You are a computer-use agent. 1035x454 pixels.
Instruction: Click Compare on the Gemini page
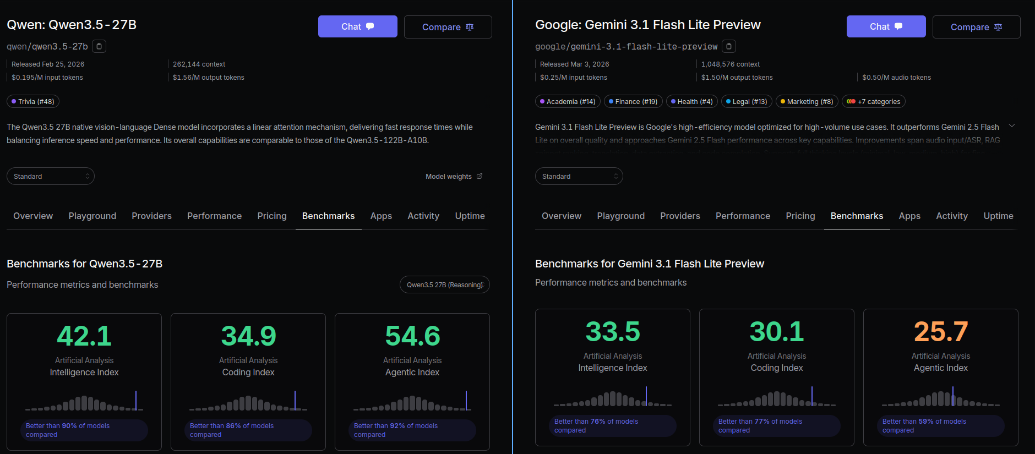pyautogui.click(x=977, y=27)
